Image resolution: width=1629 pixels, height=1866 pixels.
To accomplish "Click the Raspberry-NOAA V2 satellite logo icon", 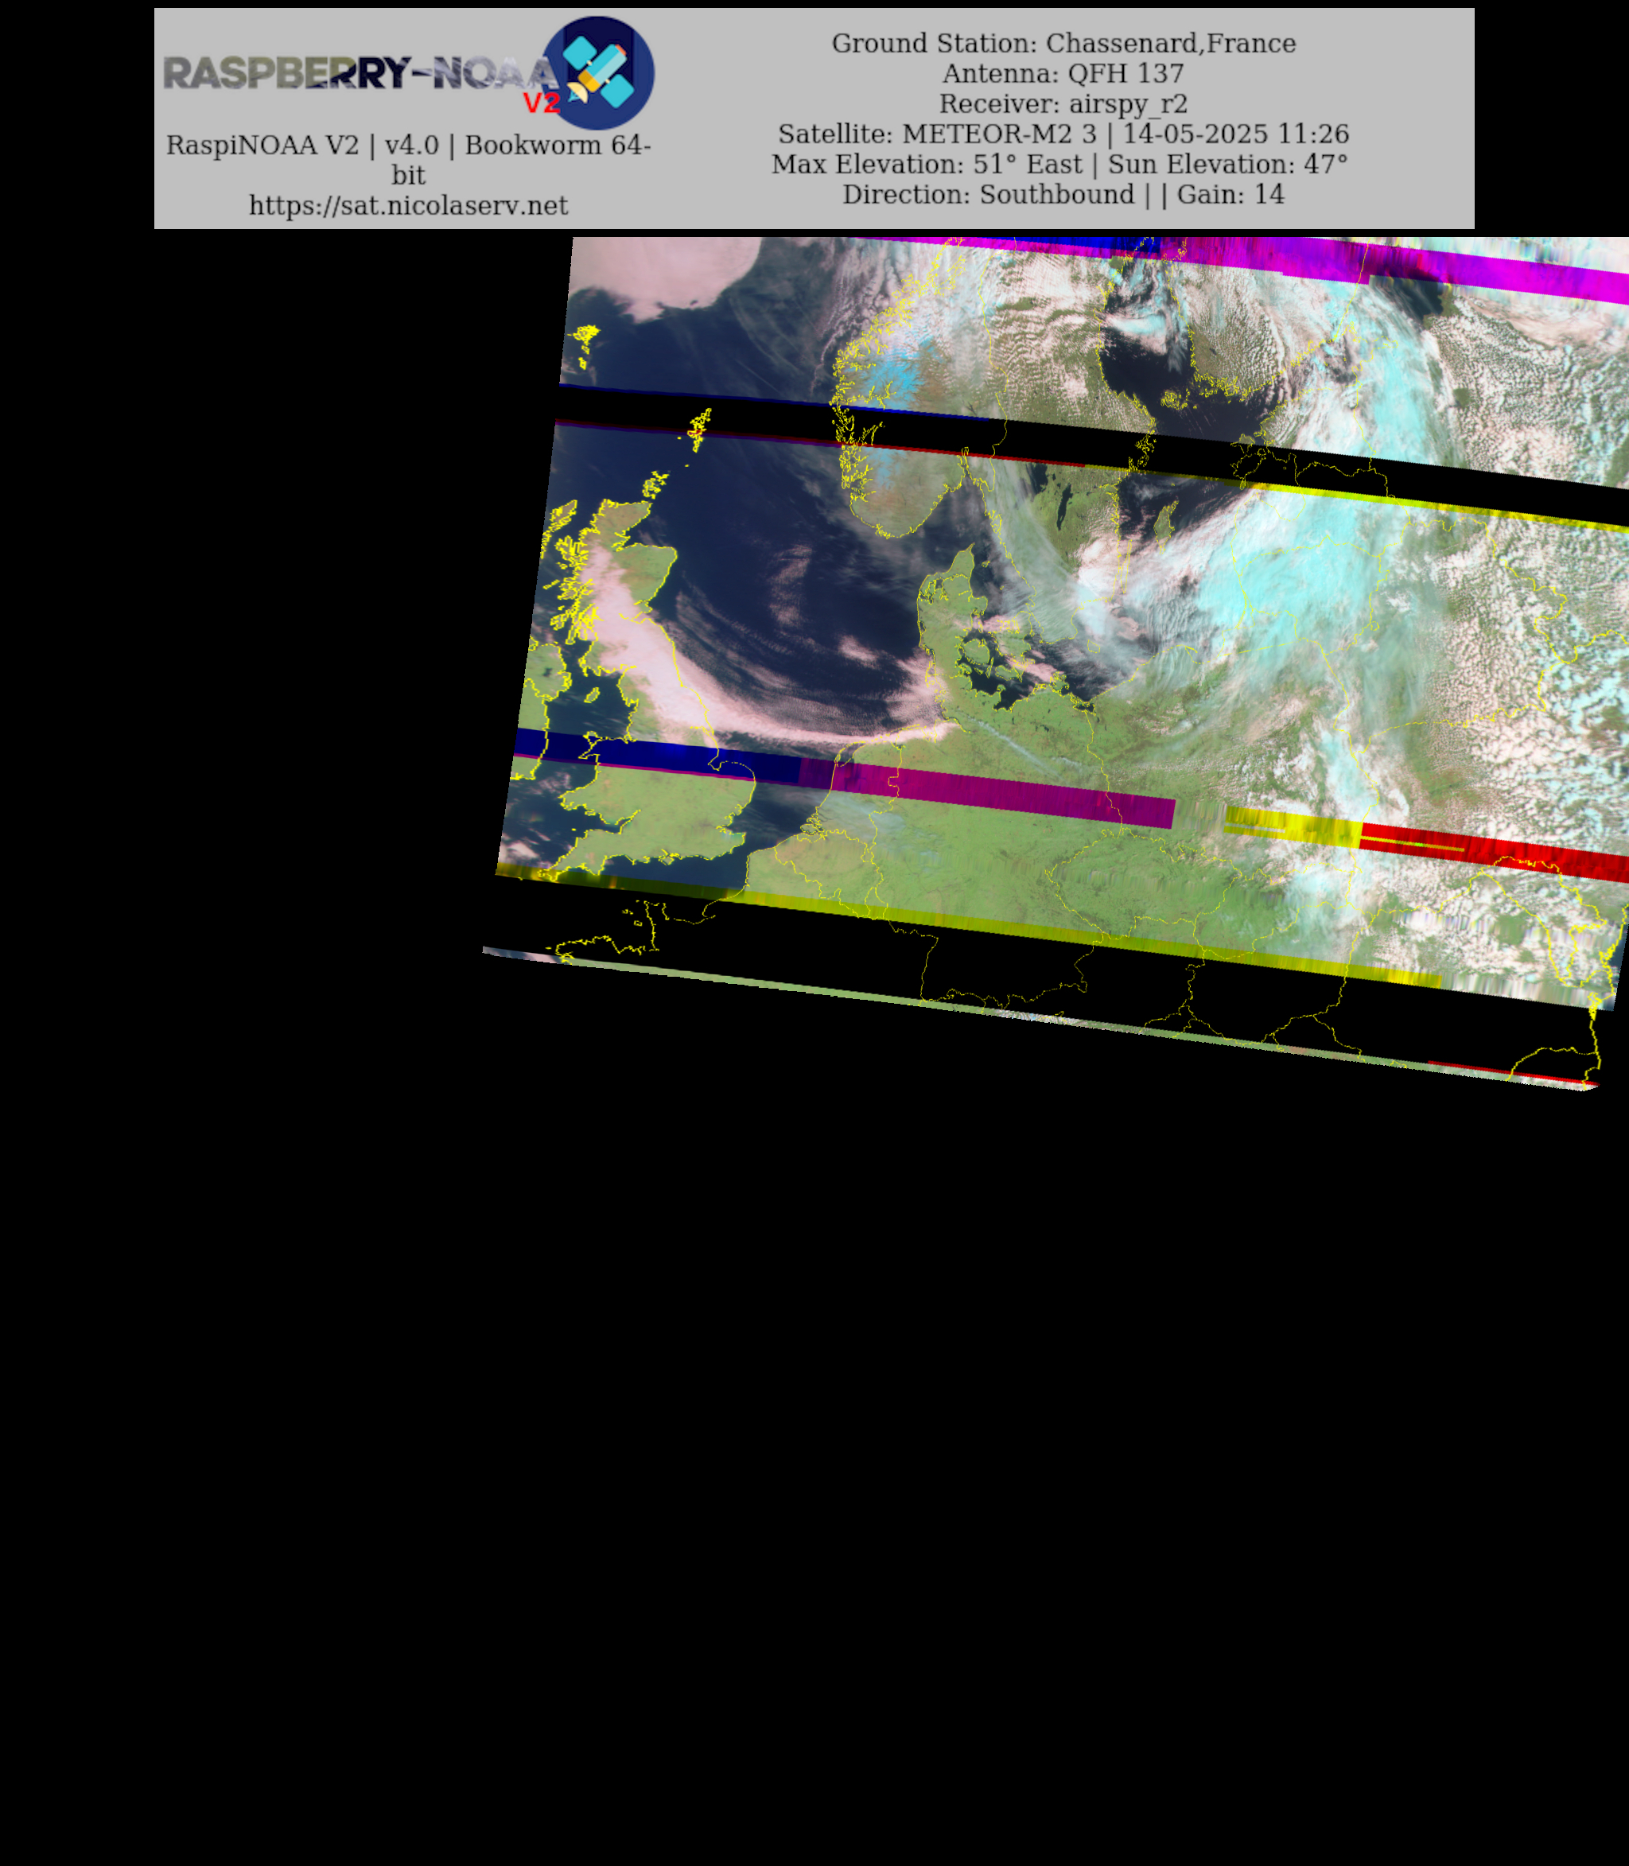I will point(598,72).
